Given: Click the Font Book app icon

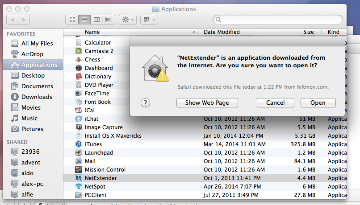Looking at the screenshot, I should coord(79,102).
